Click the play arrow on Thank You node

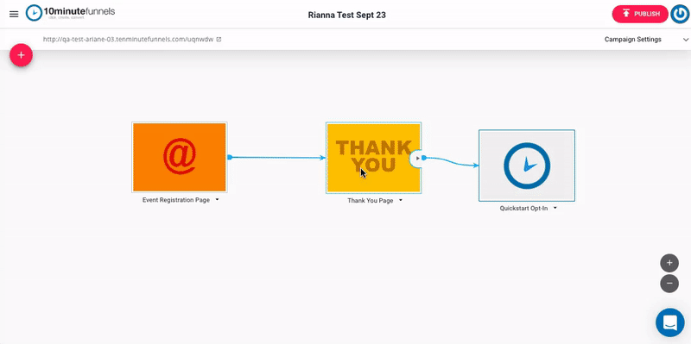click(x=417, y=158)
